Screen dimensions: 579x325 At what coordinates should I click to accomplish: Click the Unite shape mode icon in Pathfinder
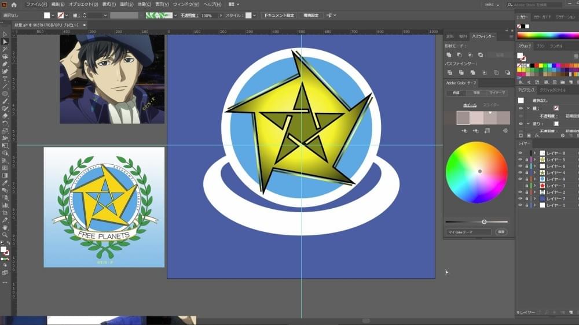449,55
